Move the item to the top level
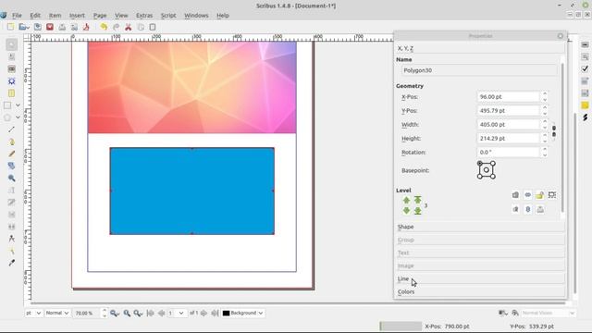The height and width of the screenshot is (333, 592). (x=417, y=200)
